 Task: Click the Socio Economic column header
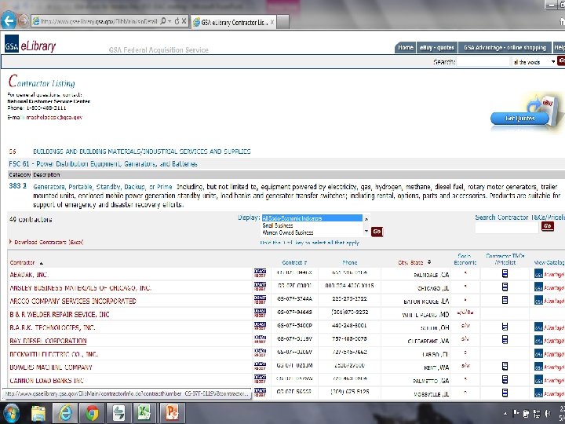[465, 259]
